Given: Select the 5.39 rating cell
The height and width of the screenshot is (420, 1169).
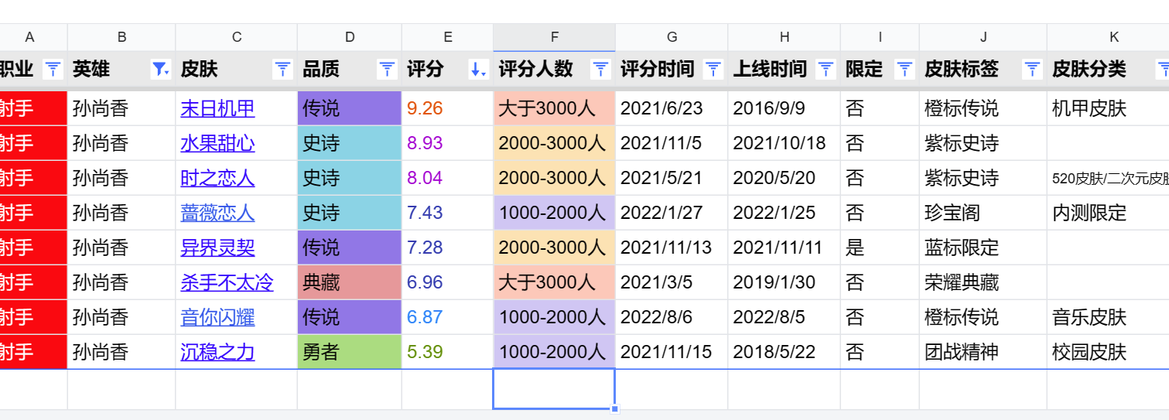Looking at the screenshot, I should pos(448,352).
